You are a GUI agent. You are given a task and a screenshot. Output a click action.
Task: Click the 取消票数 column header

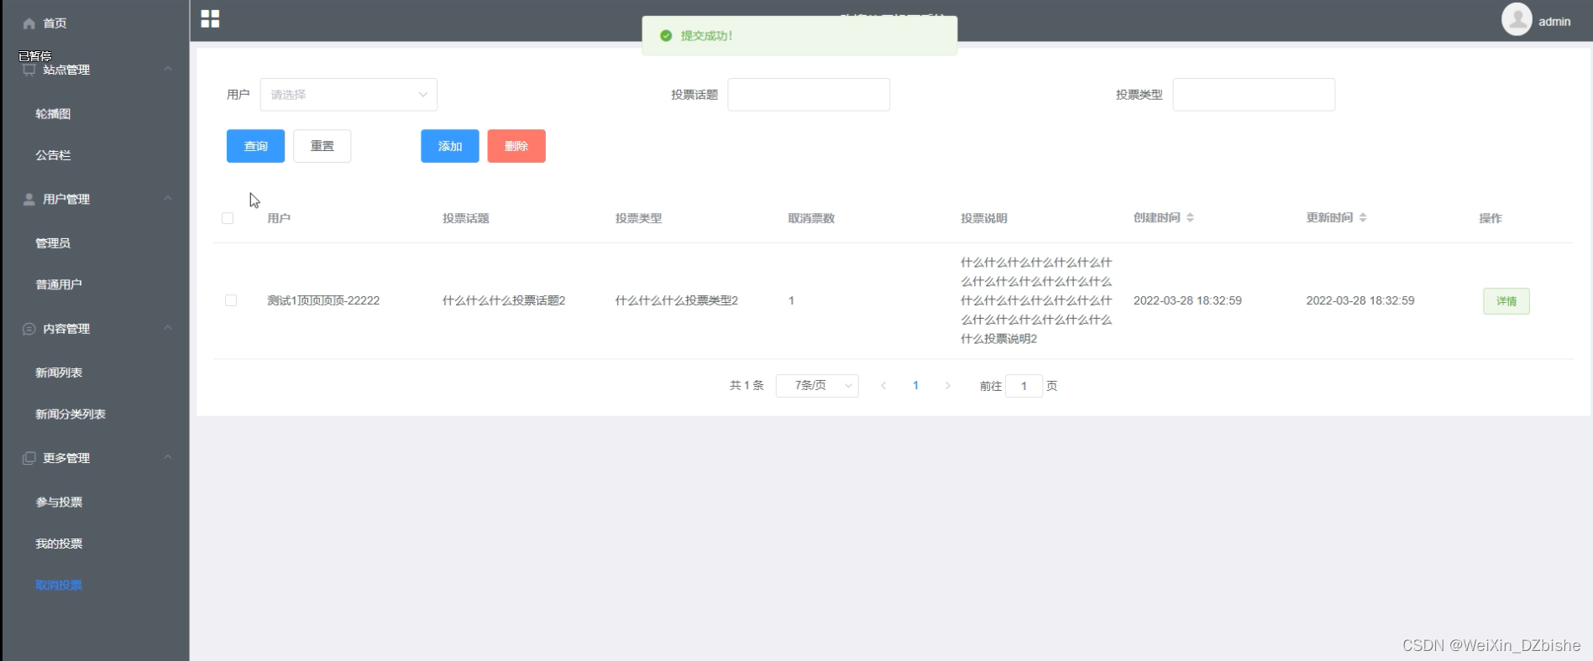[811, 218]
